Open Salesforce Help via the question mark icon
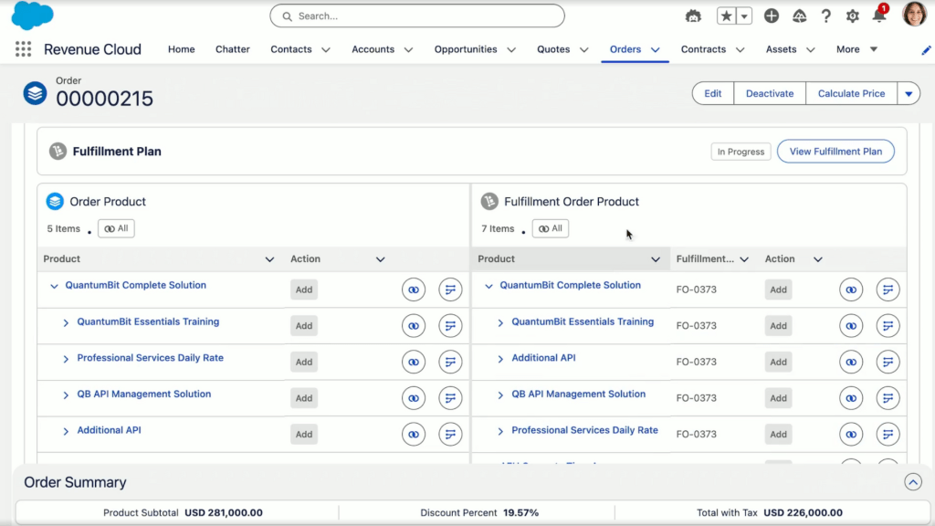Viewport: 935px width, 526px height. [825, 16]
